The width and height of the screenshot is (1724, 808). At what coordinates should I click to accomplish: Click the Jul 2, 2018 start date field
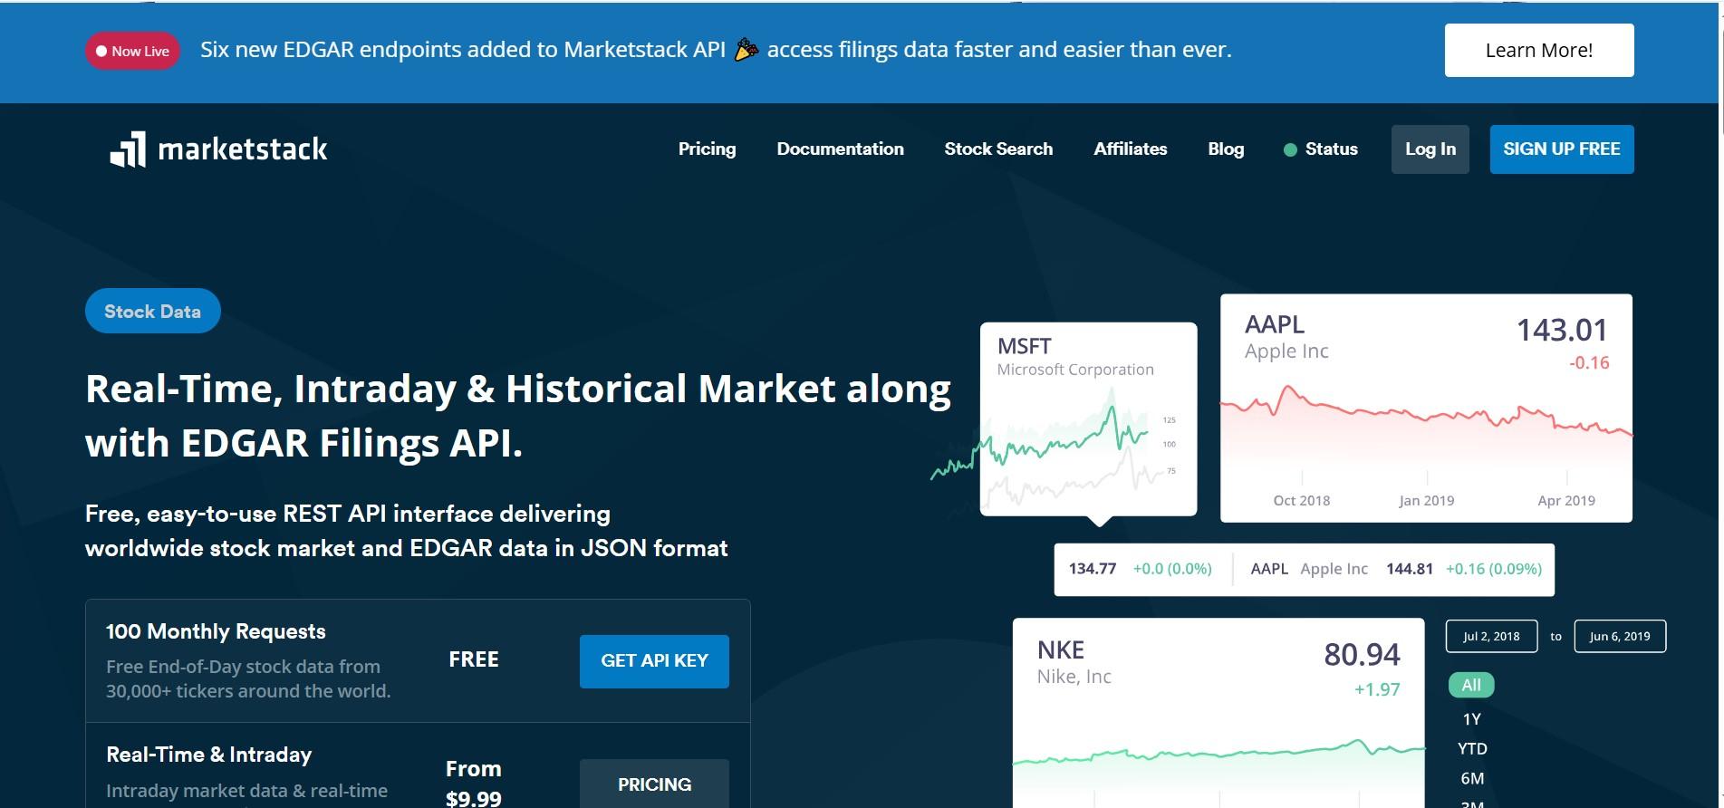click(x=1491, y=636)
